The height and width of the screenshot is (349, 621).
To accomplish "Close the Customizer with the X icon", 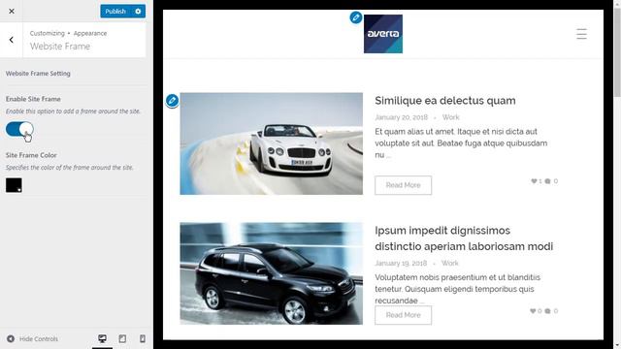I will 12,11.
